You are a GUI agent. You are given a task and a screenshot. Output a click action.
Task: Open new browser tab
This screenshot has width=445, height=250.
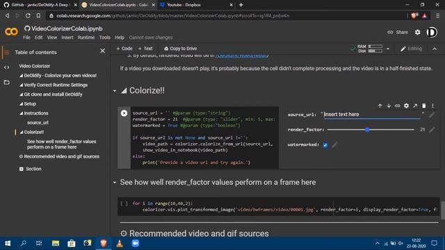(x=241, y=5)
